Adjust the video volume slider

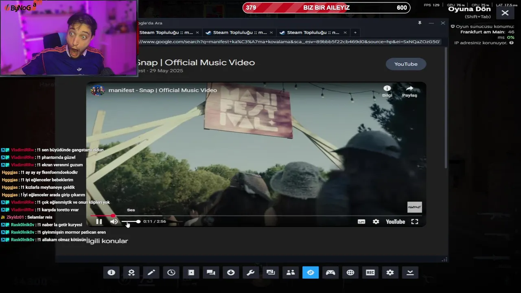pos(131,221)
